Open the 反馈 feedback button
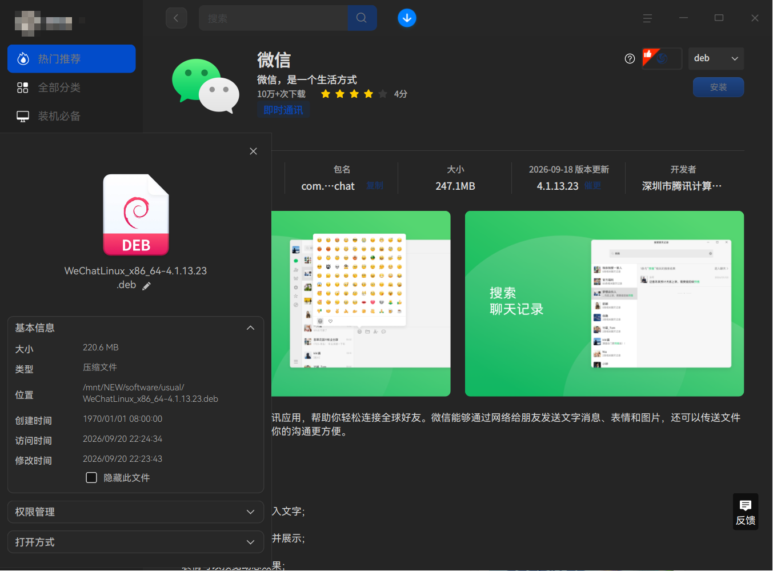773x571 pixels. tap(746, 512)
